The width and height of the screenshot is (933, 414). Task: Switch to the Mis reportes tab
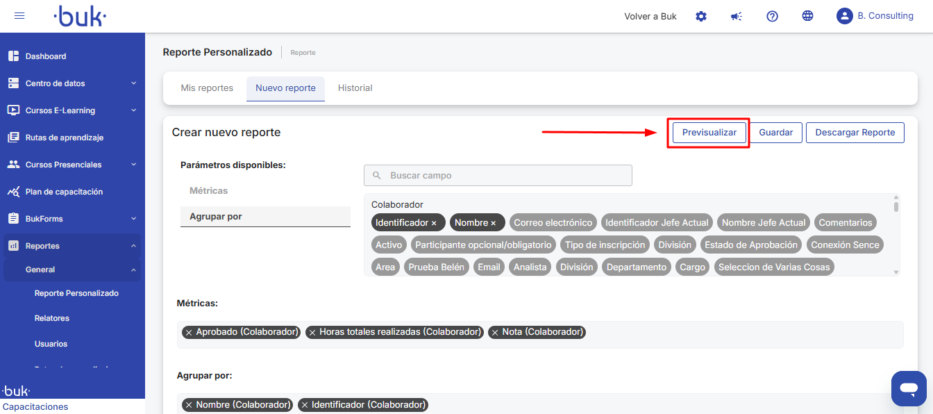pyautogui.click(x=207, y=88)
